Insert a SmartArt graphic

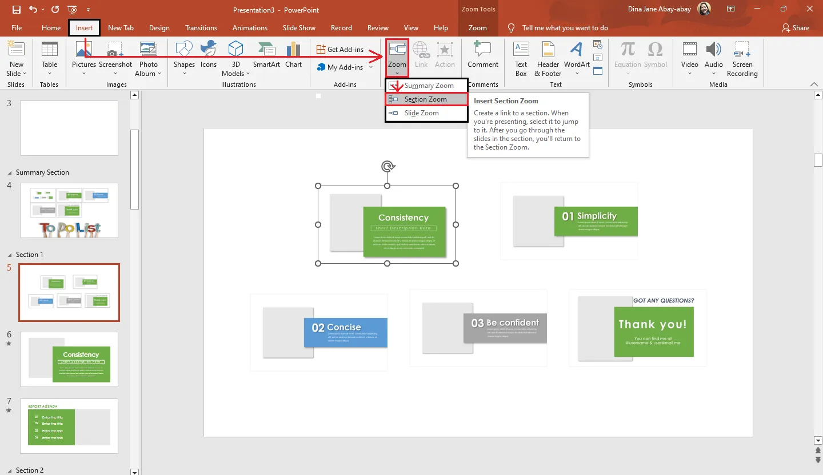pyautogui.click(x=266, y=56)
